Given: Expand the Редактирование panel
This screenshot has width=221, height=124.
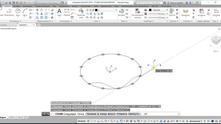Looking at the screenshot, I should click(45, 21).
